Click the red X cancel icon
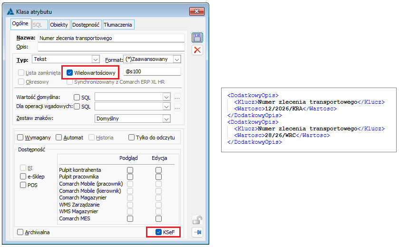This screenshot has width=399, height=247. tap(197, 50)
